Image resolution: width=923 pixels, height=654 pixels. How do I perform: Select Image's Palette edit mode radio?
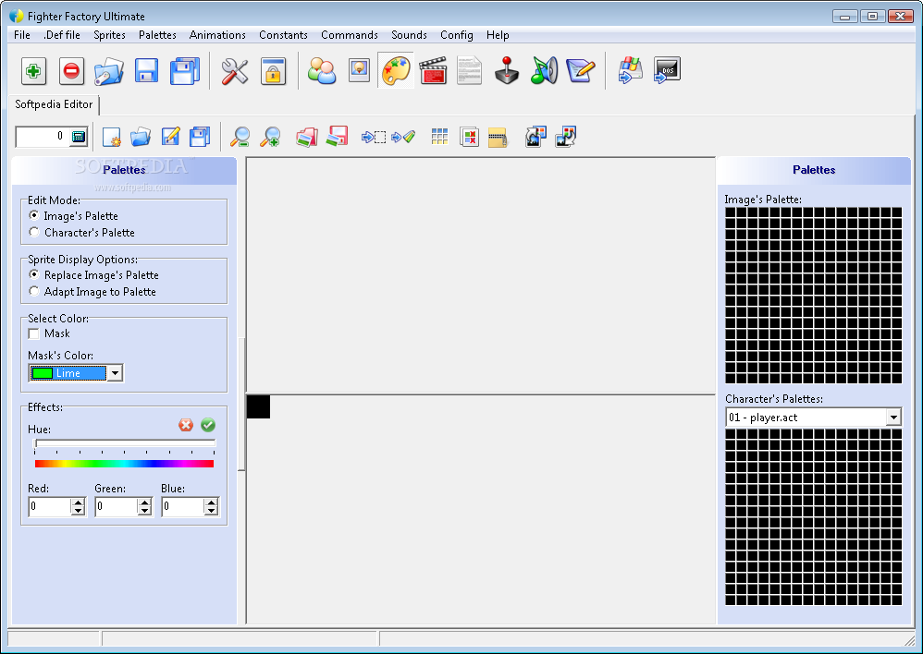[34, 215]
